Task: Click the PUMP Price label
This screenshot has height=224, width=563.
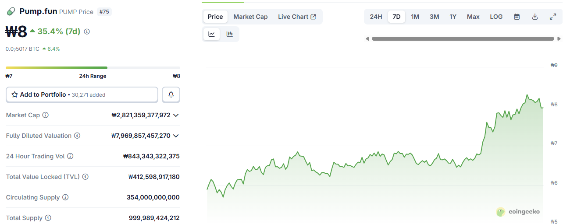Action: [x=76, y=12]
